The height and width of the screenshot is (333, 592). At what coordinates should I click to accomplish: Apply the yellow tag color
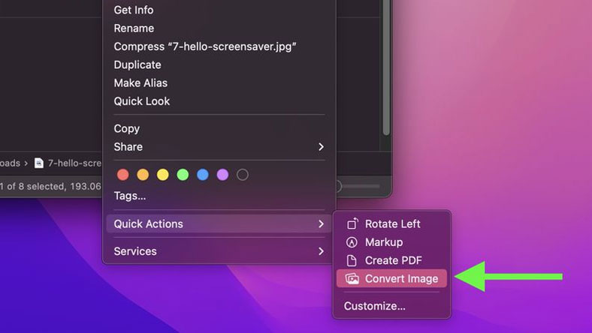(163, 175)
